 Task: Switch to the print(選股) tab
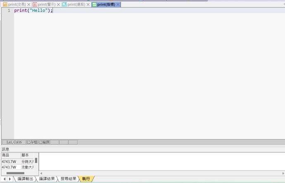coord(76,5)
